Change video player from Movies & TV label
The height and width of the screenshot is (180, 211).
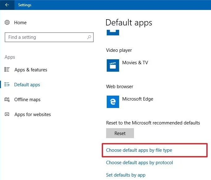135,63
